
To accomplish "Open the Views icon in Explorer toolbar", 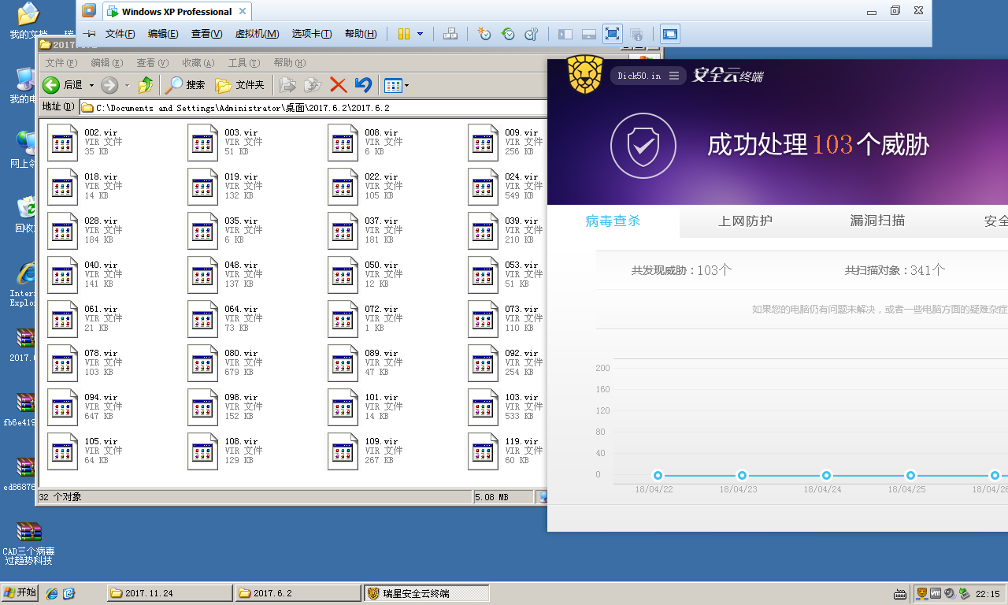I will pos(392,85).
